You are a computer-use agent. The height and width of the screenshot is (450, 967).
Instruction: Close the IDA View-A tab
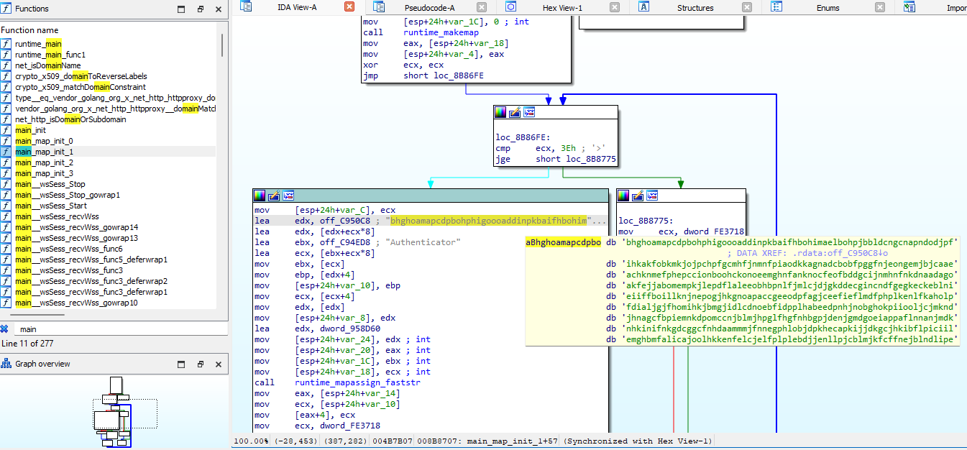click(349, 7)
